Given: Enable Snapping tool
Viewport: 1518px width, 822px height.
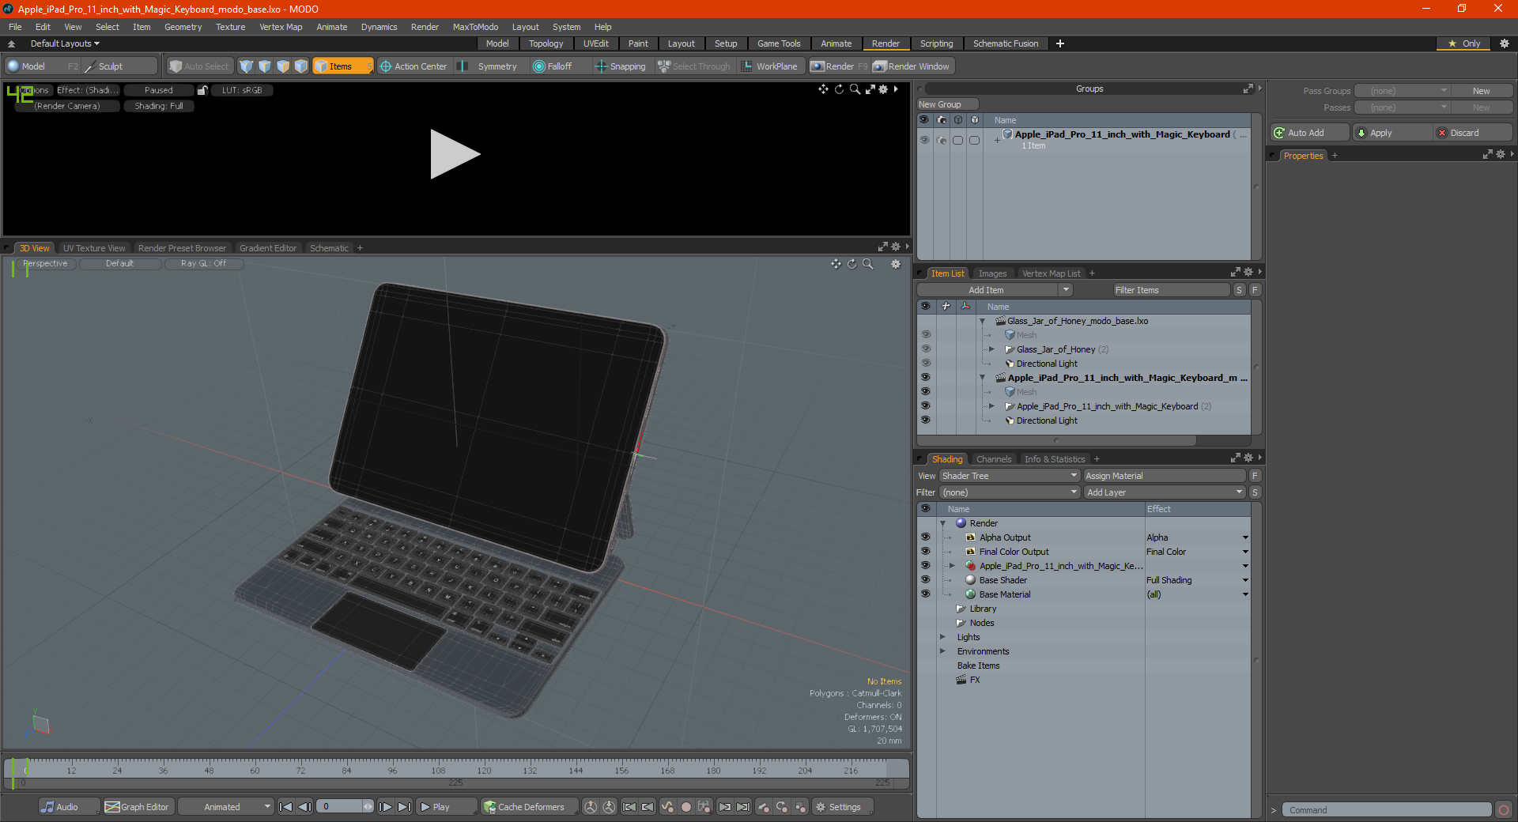Looking at the screenshot, I should (x=620, y=66).
